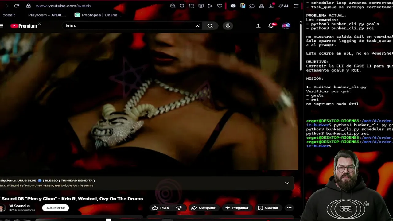This screenshot has height=221, width=393.
Task: Open the cobalt bookmark
Action: point(9,15)
